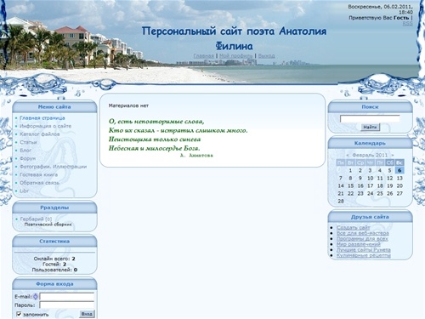The image size is (425, 319).
Task: Click calendar day 20
Action: click(399, 185)
